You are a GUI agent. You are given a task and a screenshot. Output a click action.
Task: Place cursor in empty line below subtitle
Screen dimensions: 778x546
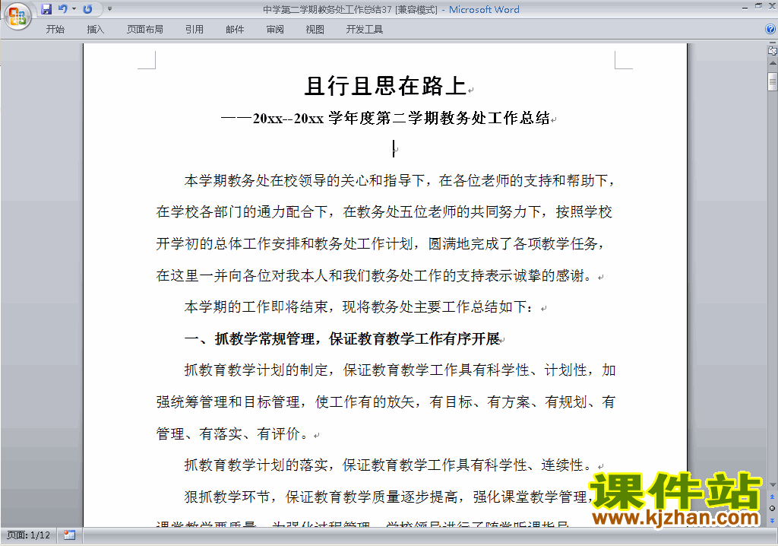point(394,148)
